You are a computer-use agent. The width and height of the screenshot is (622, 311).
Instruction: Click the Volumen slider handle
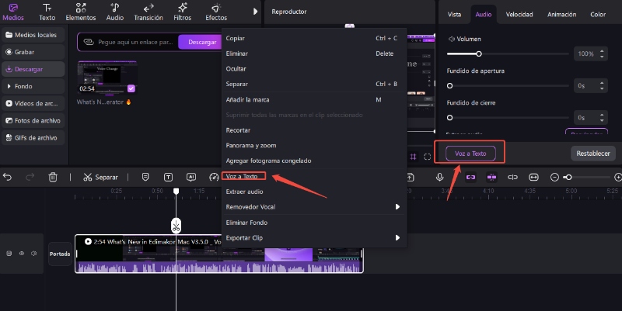(x=479, y=54)
